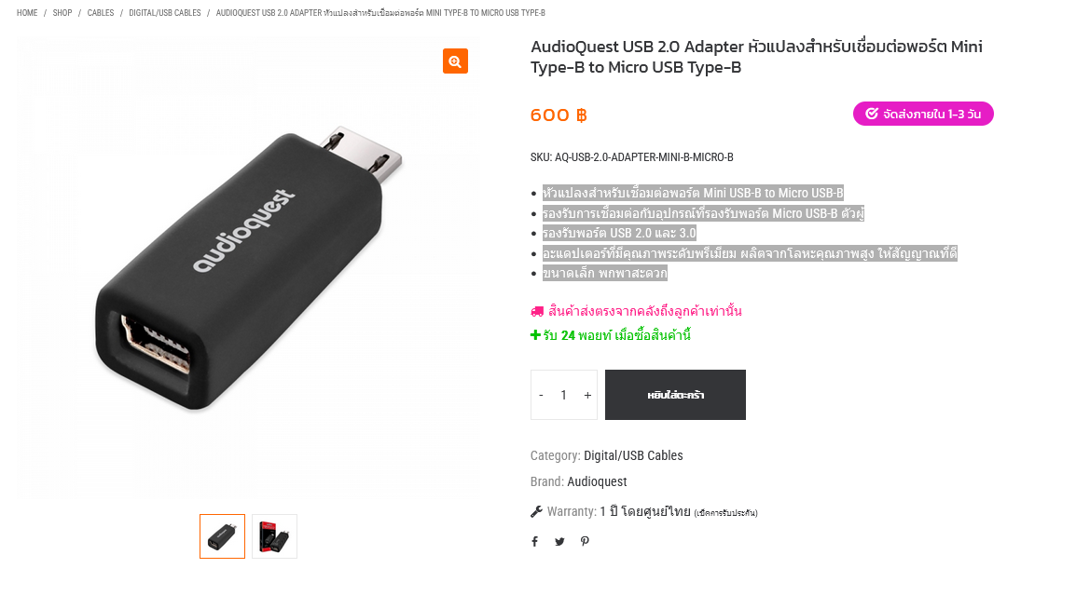Screen dimensions: 1076x609
Task: Open CABLES breadcrumb link
Action: coord(100,13)
